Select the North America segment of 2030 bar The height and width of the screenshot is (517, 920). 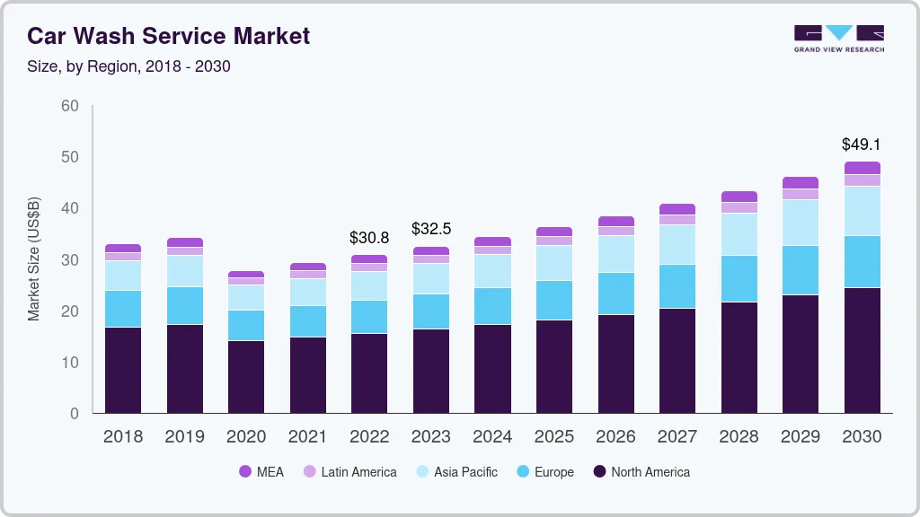click(862, 350)
